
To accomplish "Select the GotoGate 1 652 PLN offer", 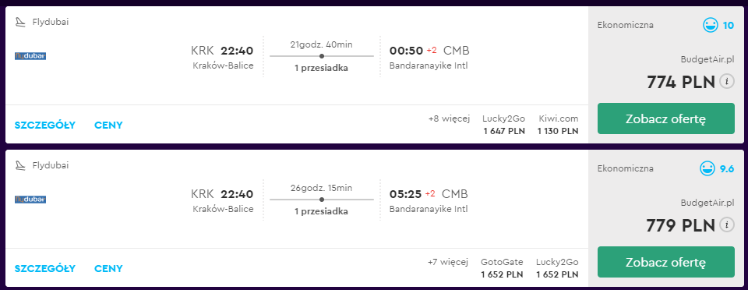I will [502, 268].
